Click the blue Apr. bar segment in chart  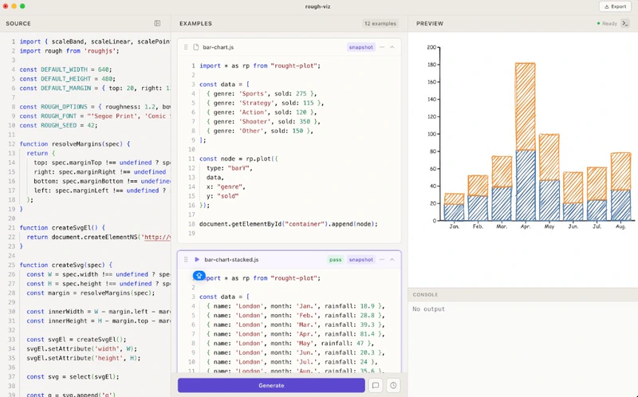pyautogui.click(x=526, y=186)
